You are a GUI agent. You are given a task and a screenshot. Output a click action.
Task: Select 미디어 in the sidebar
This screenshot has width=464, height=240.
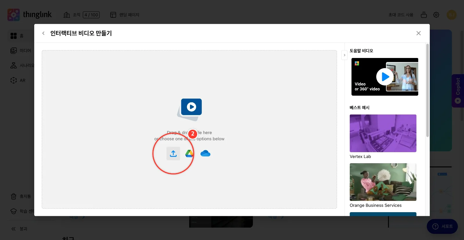21,50
